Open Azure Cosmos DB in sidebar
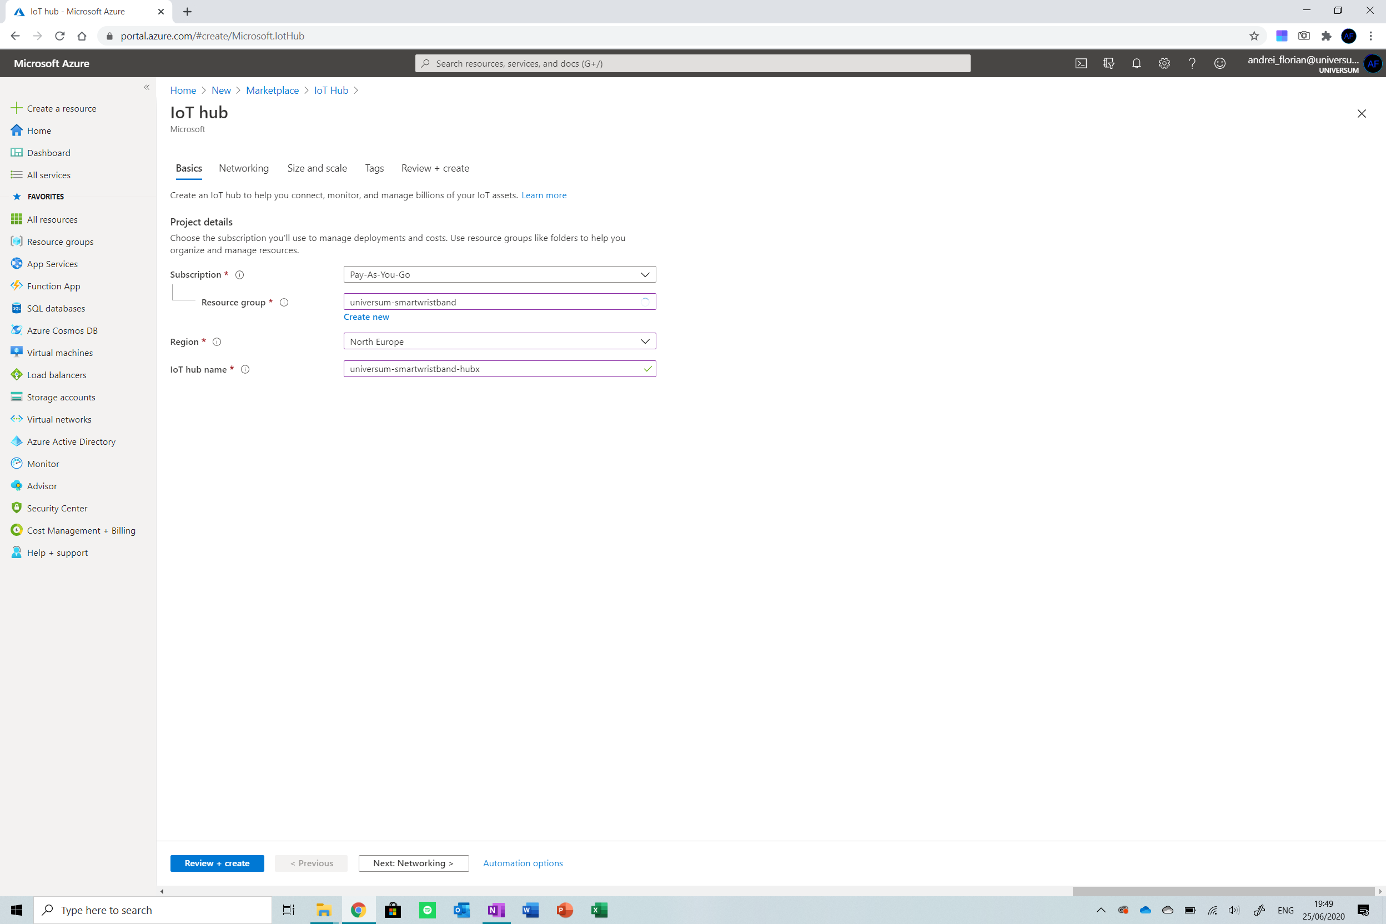This screenshot has height=924, width=1386. point(62,330)
